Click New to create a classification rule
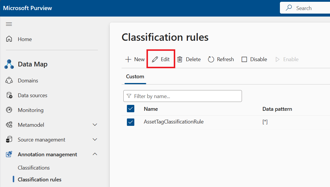This screenshot has width=330, height=187. point(134,59)
